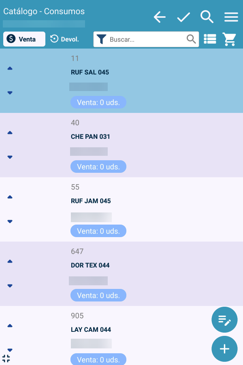This screenshot has height=365, width=243.
Task: Decrease quantity for CHE PAN 031
Action: (x=10, y=157)
